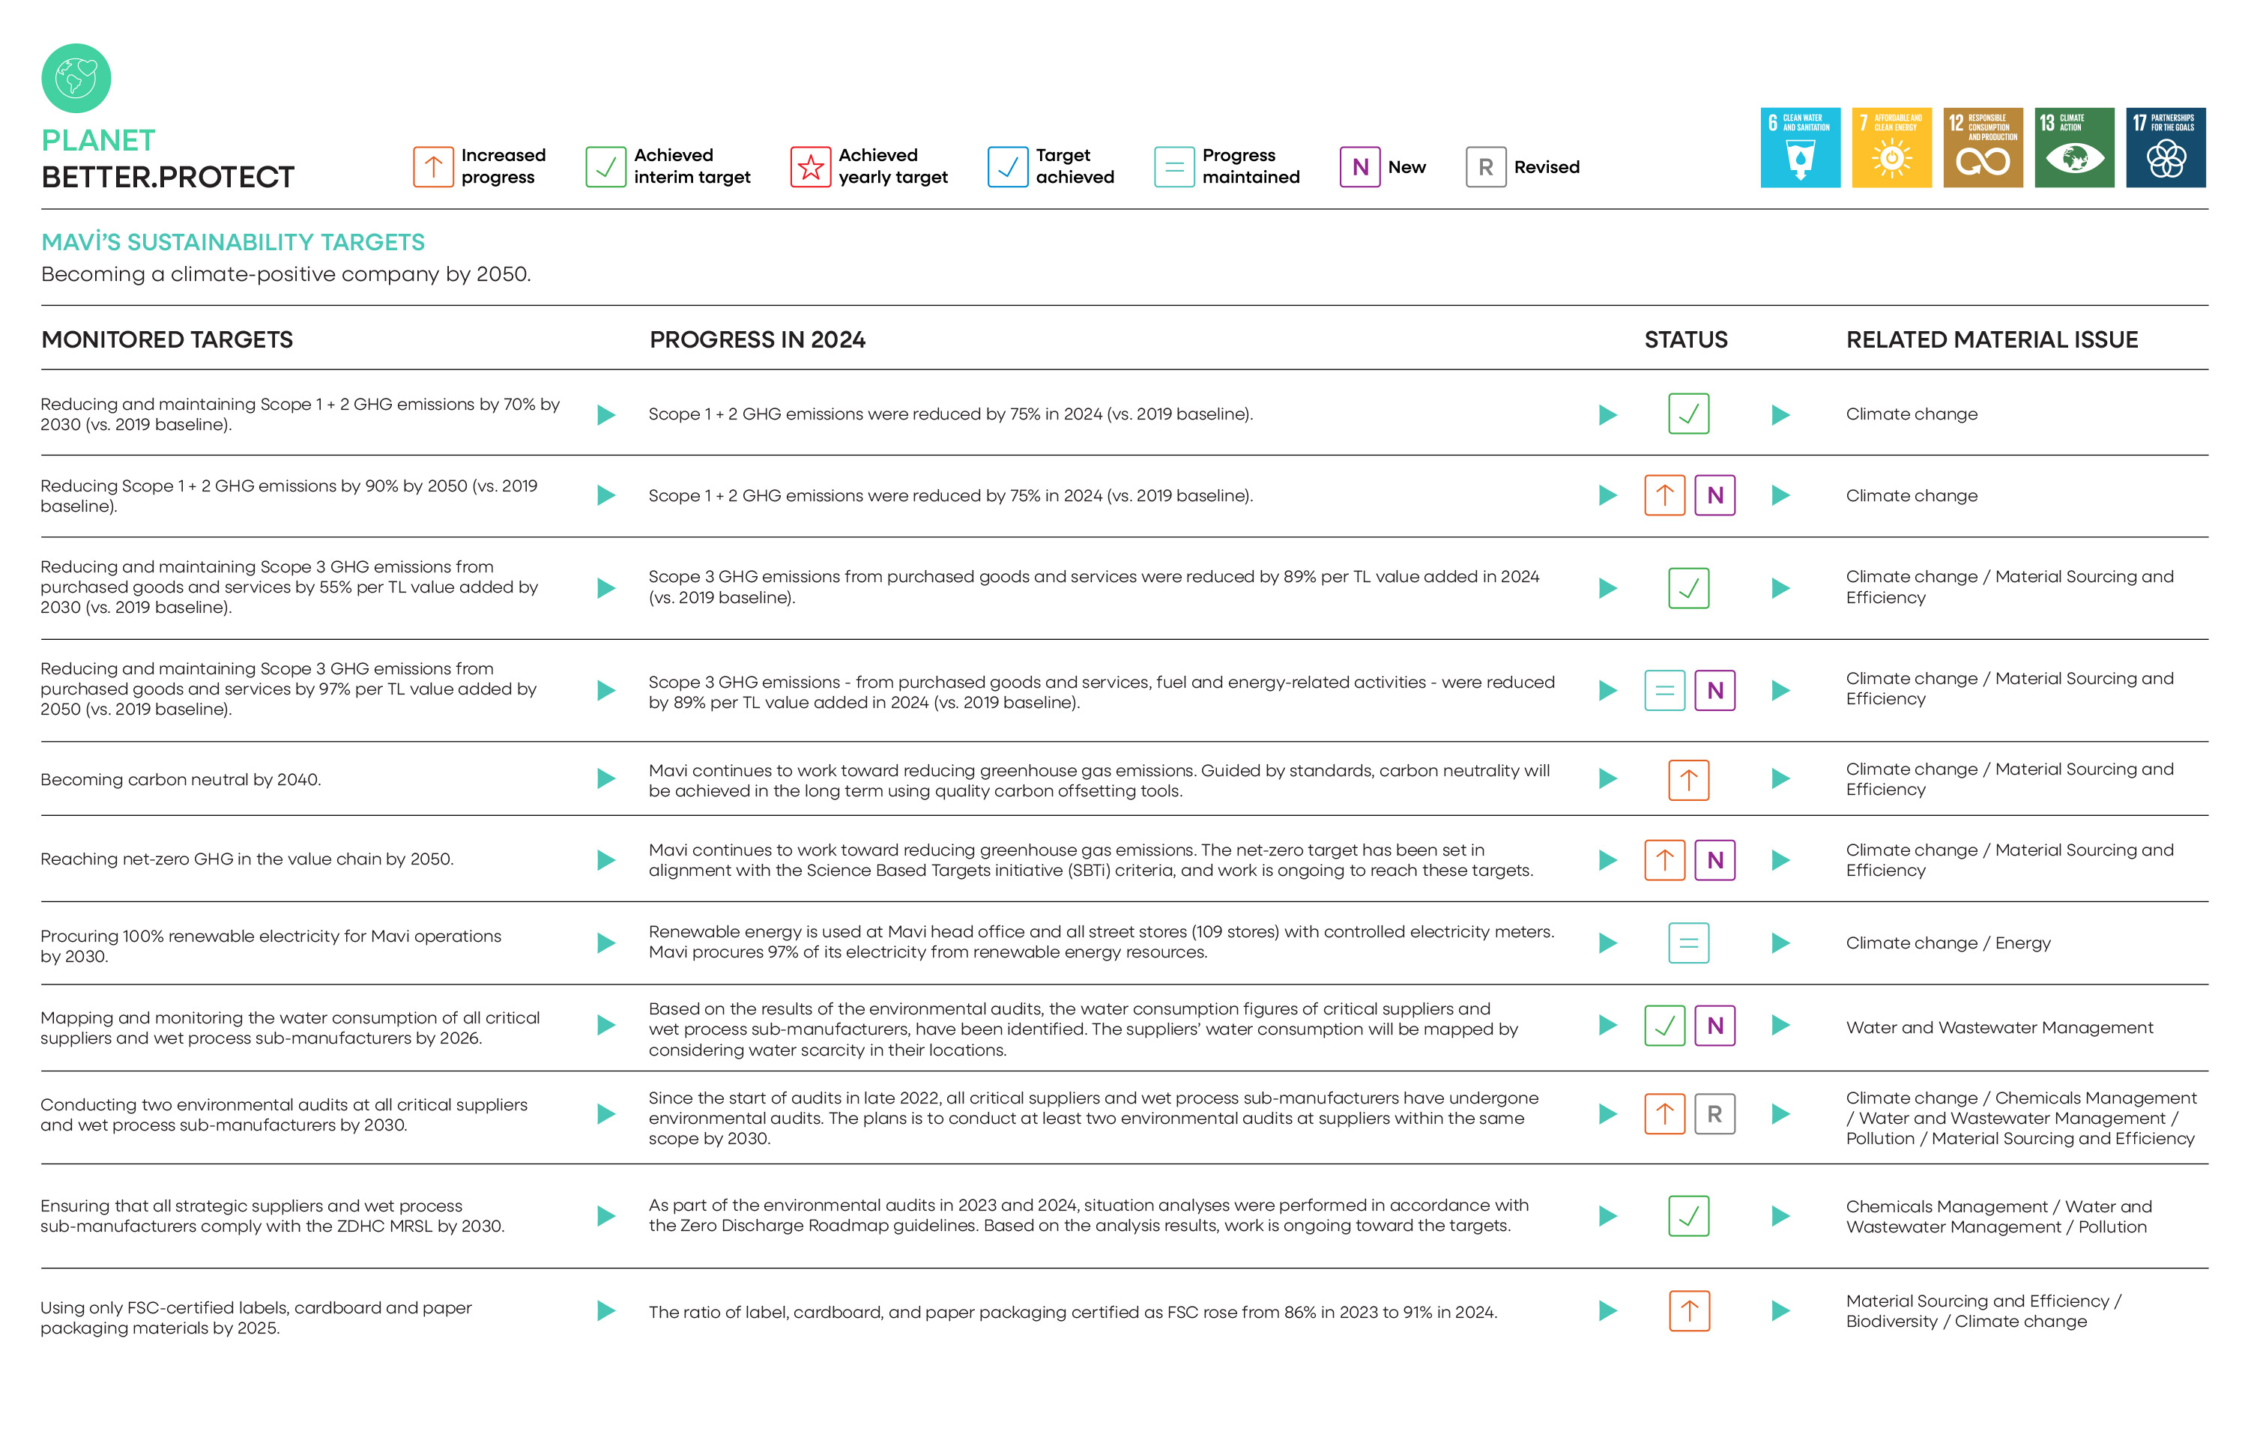The width and height of the screenshot is (2248, 1440).
Task: Click the SDG 17 Partnerships icon
Action: point(2165,148)
